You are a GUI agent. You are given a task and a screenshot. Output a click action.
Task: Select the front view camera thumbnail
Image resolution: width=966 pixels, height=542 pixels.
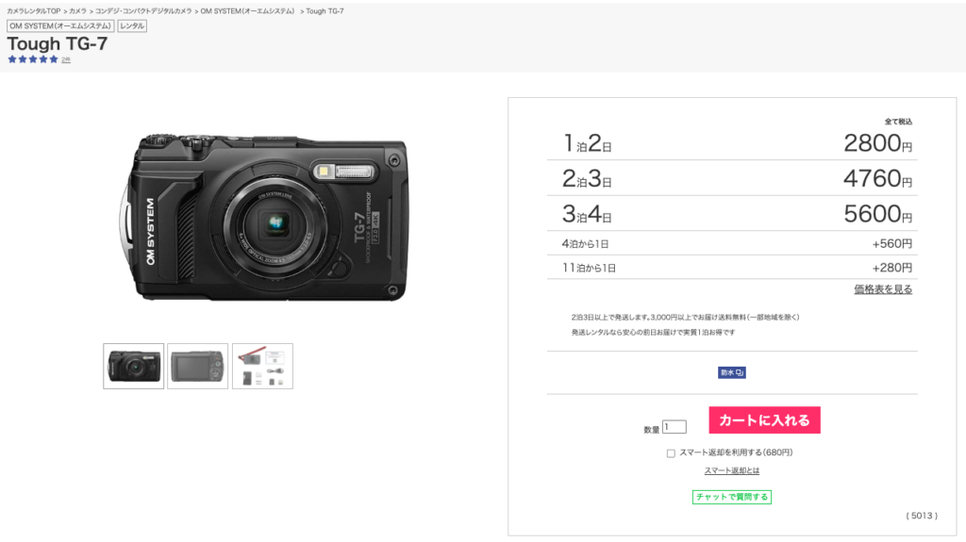click(x=134, y=367)
